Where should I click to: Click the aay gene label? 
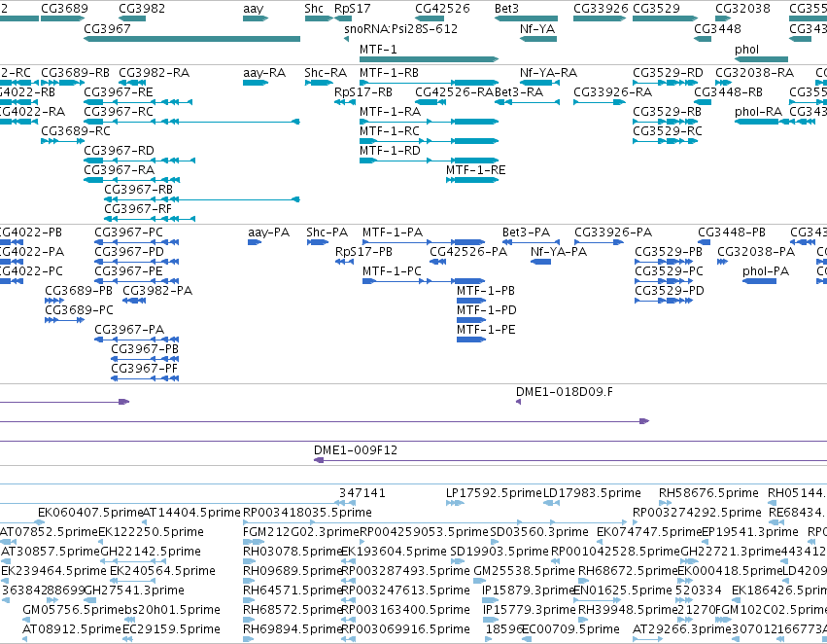pyautogui.click(x=254, y=9)
